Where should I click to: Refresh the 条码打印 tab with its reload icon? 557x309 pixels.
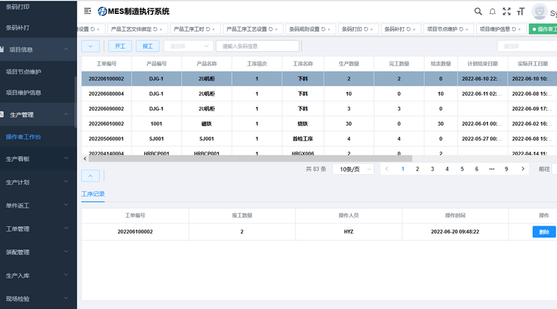(366, 29)
